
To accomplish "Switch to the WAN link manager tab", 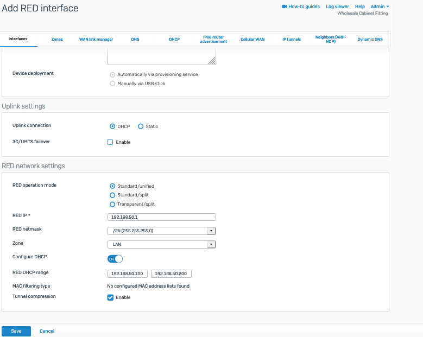I will [x=96, y=40].
